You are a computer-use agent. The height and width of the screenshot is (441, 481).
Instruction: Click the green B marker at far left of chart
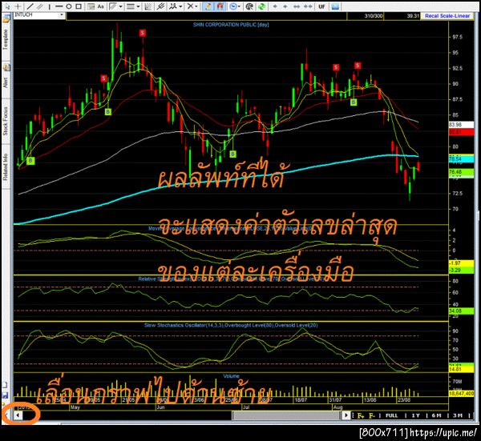click(x=30, y=161)
